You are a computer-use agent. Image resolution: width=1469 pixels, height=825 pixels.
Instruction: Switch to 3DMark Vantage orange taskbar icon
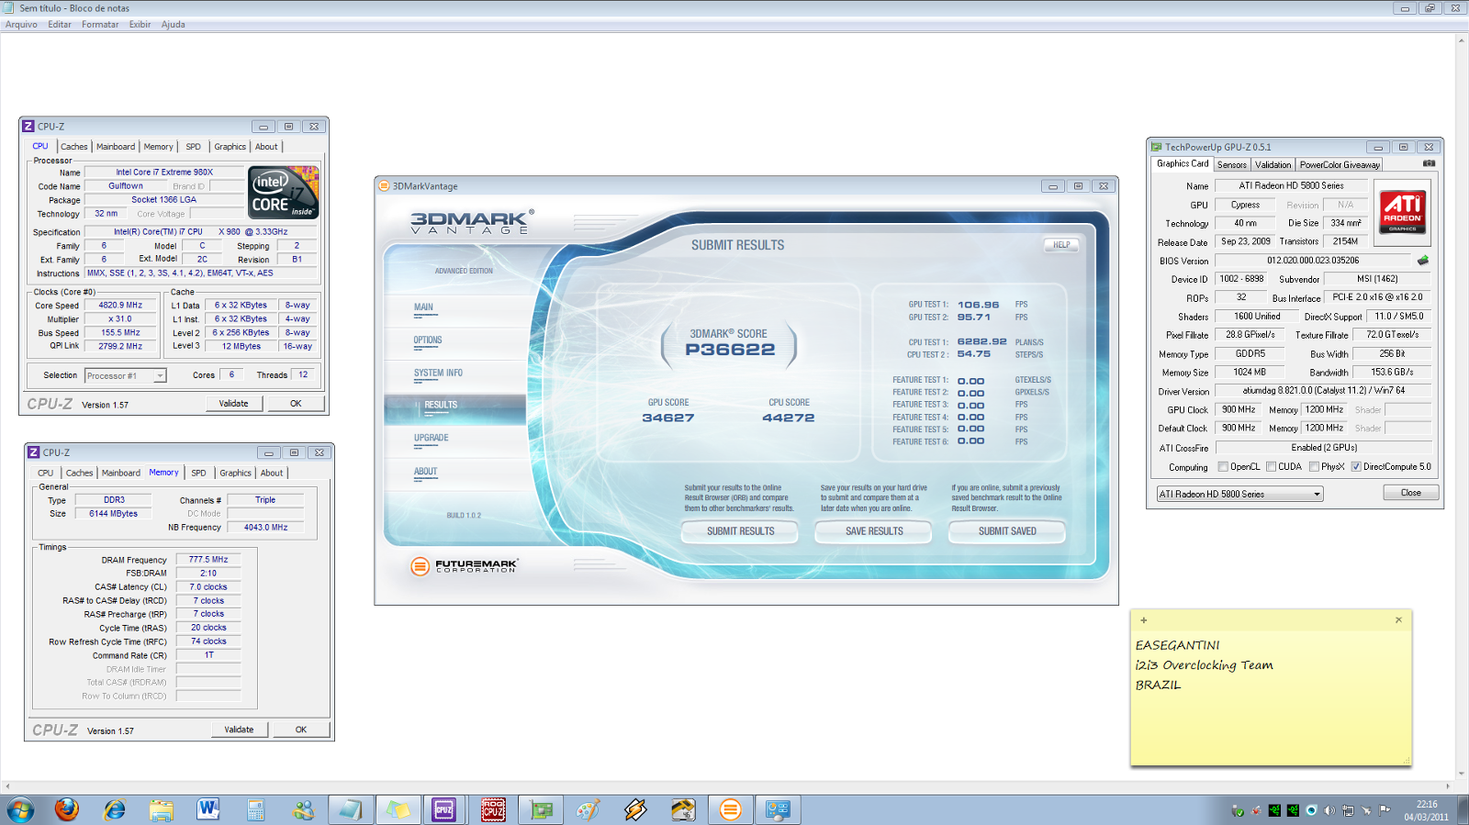click(x=730, y=809)
